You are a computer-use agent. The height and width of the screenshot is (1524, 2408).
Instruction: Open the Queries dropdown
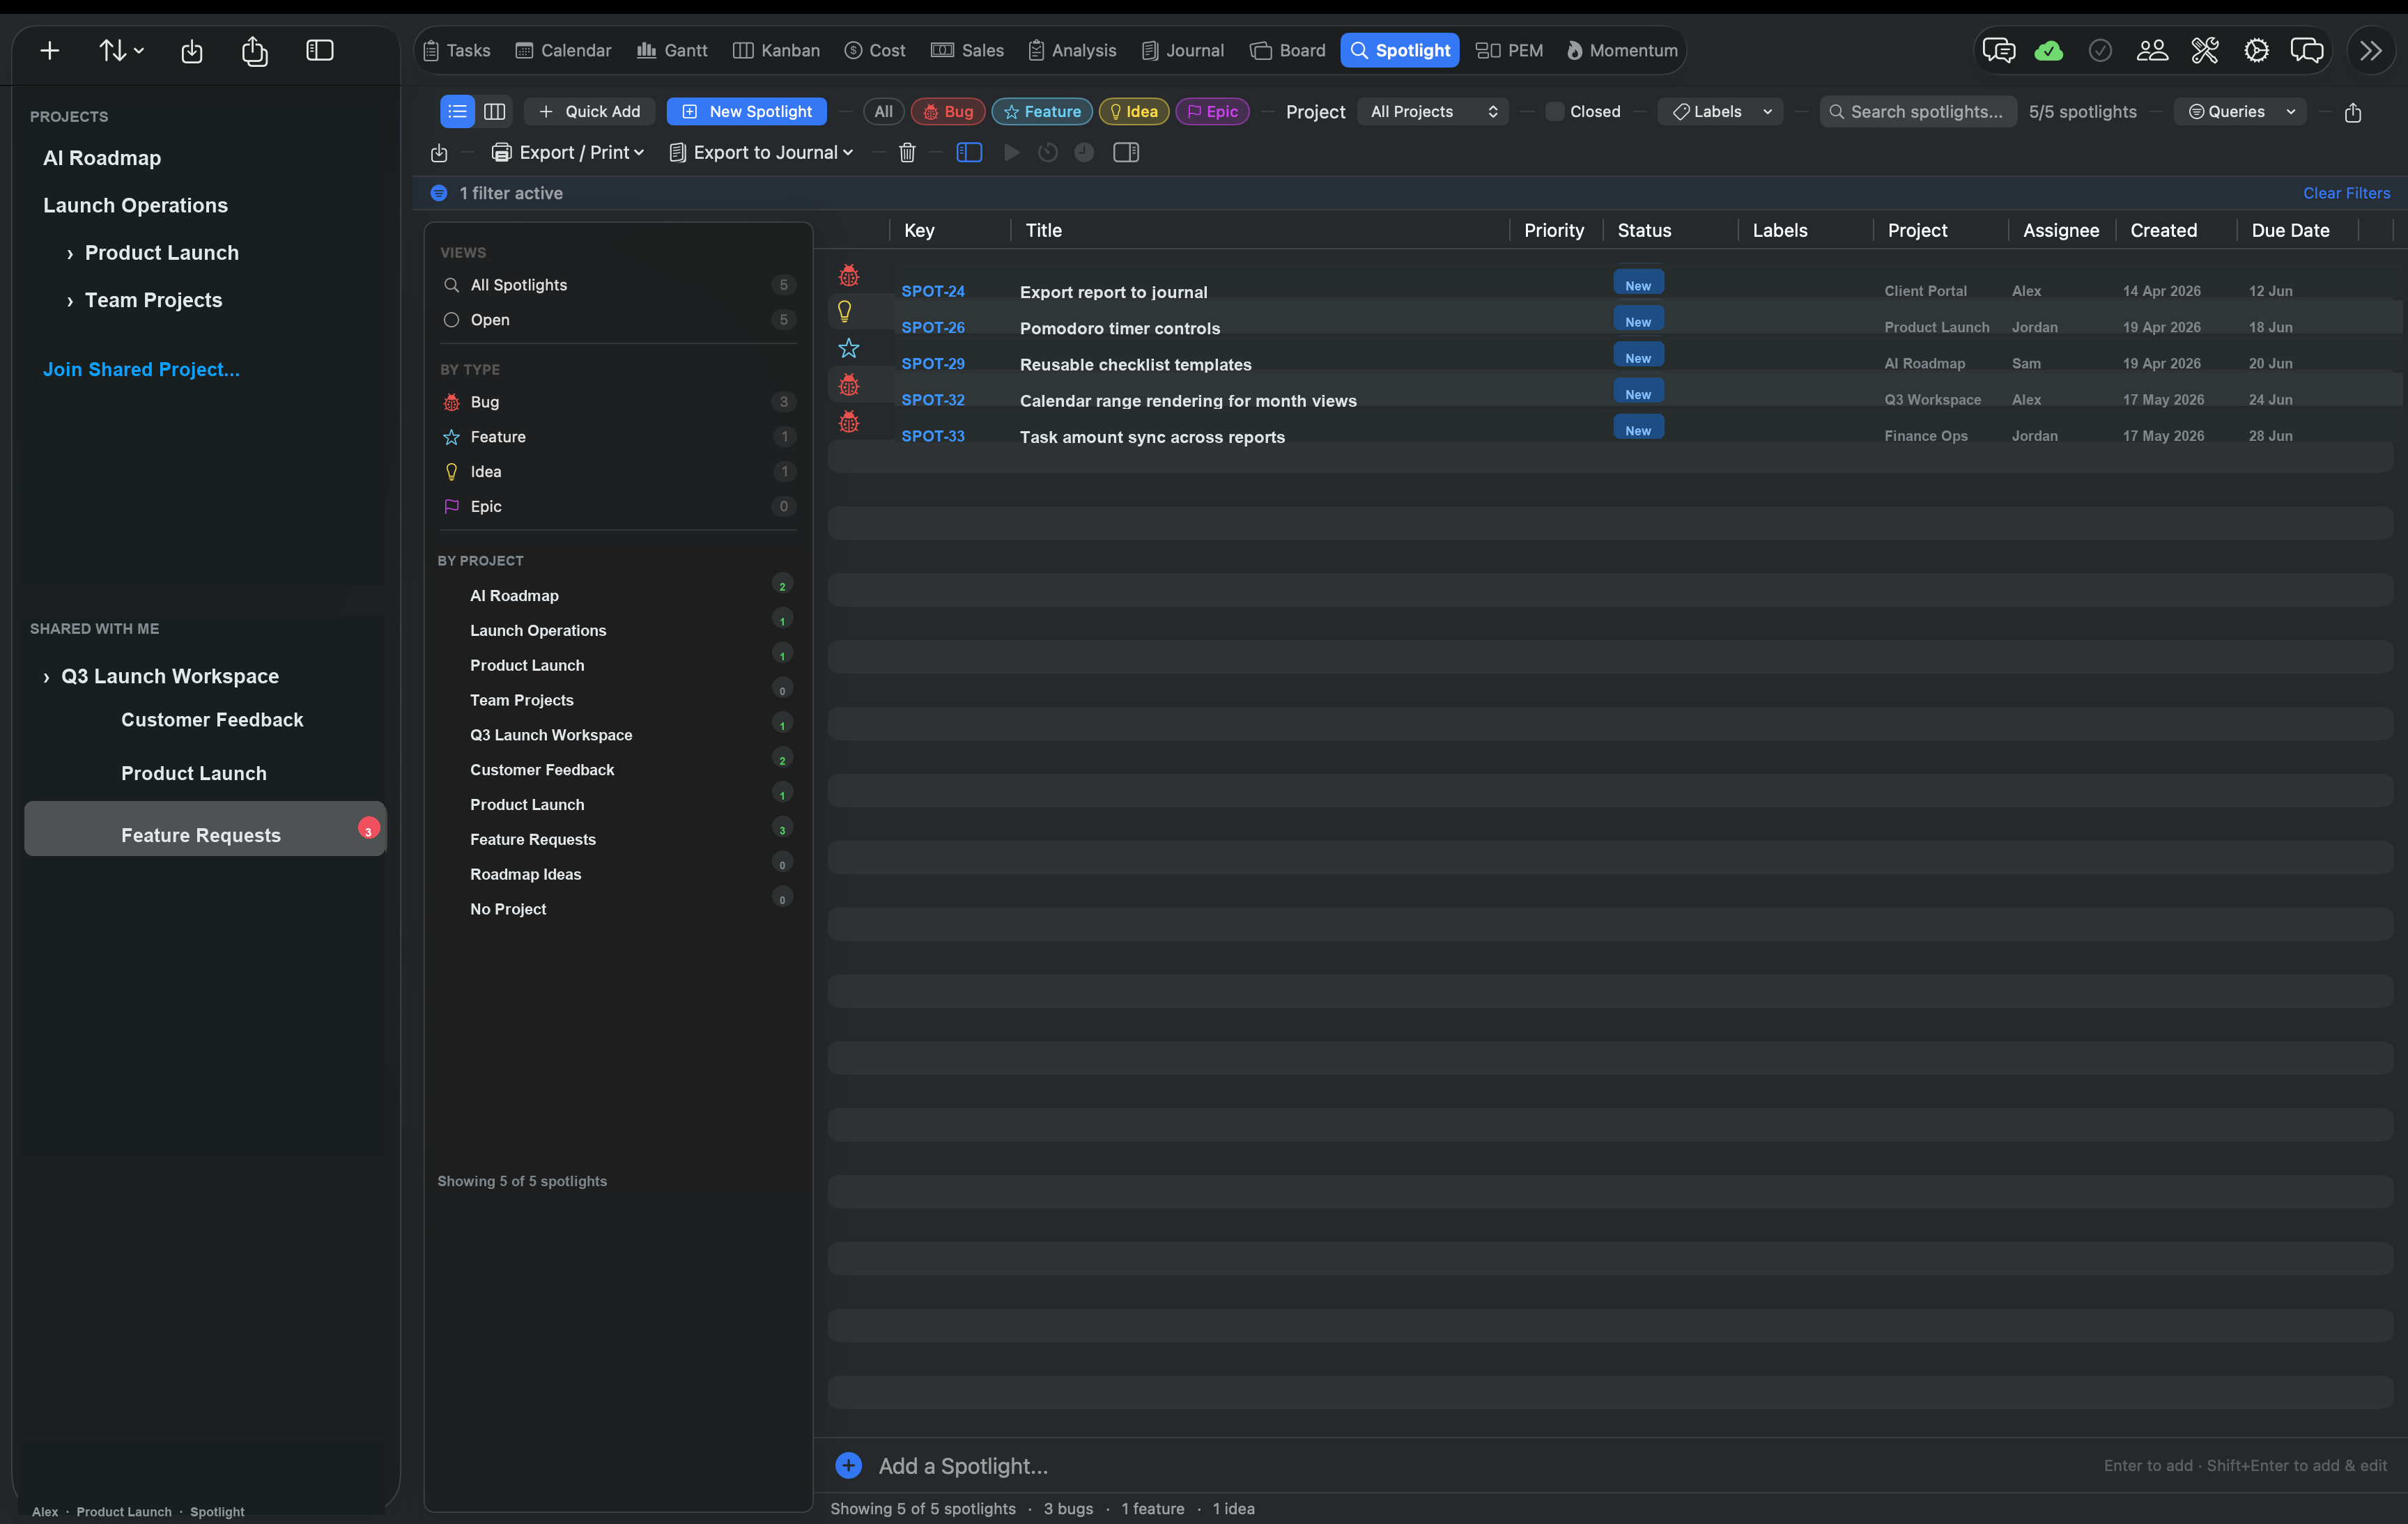point(2240,112)
